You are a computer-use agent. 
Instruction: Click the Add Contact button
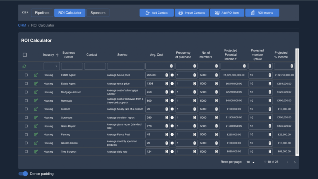(x=157, y=13)
